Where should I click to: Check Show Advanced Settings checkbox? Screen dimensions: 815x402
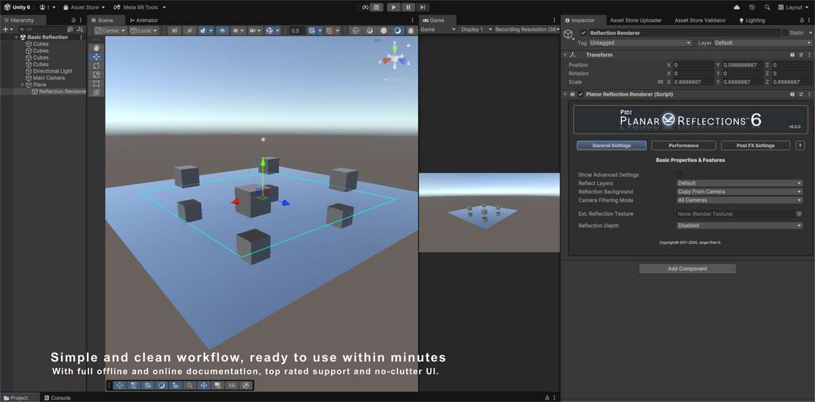click(679, 175)
